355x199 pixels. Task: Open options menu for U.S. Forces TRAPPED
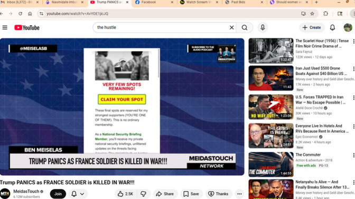[353, 98]
